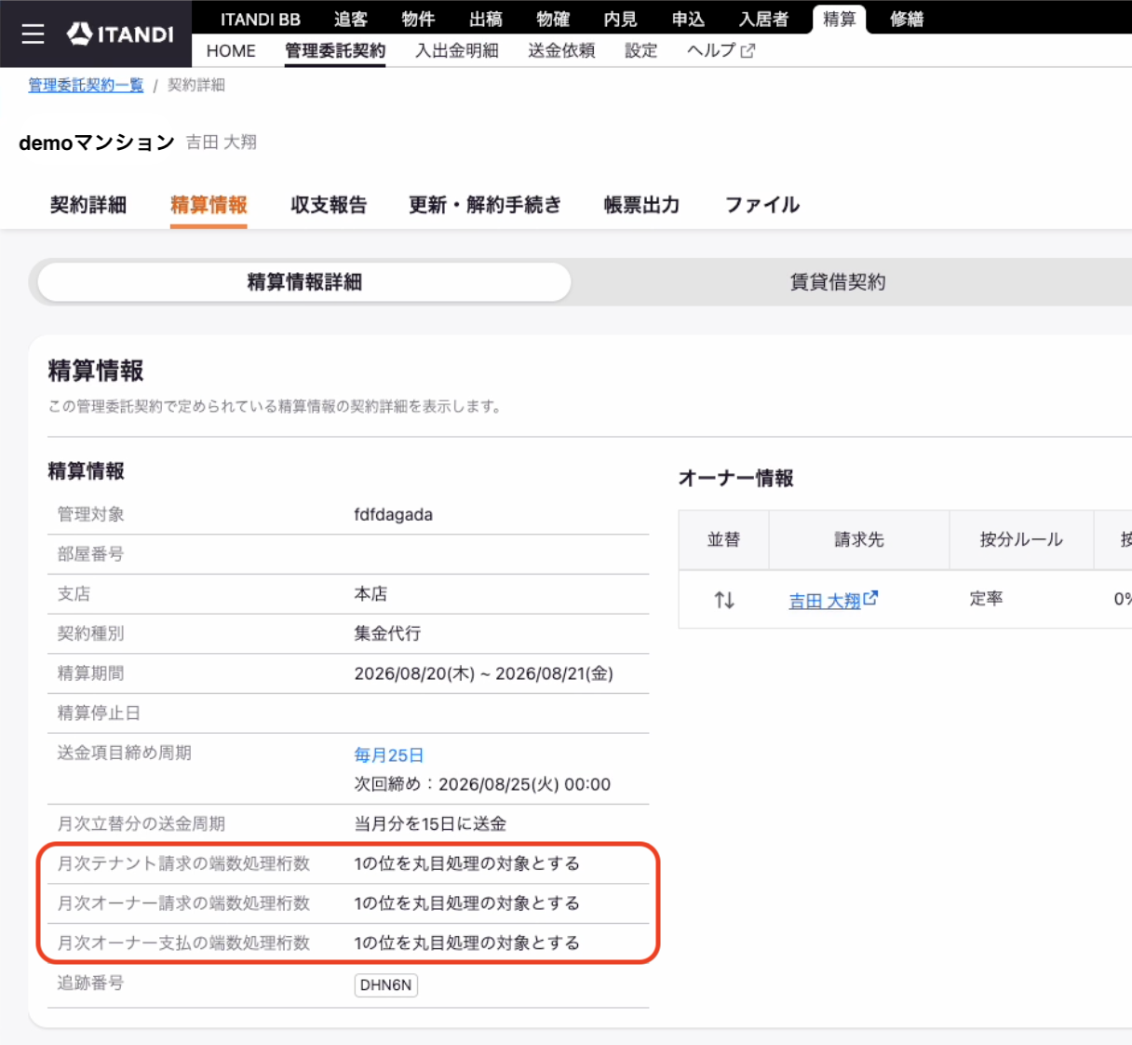Open the 物確 top menu
Image resolution: width=1132 pixels, height=1045 pixels.
point(553,19)
